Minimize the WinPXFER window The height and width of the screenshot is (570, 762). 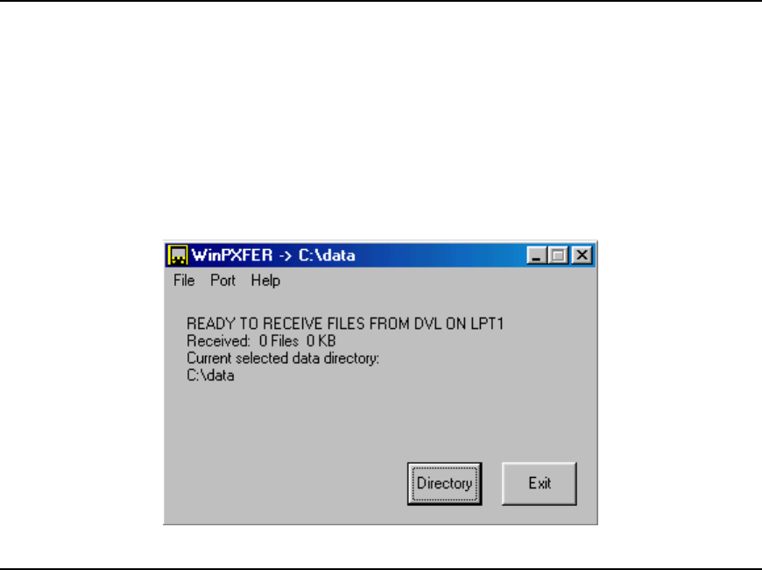coord(537,255)
